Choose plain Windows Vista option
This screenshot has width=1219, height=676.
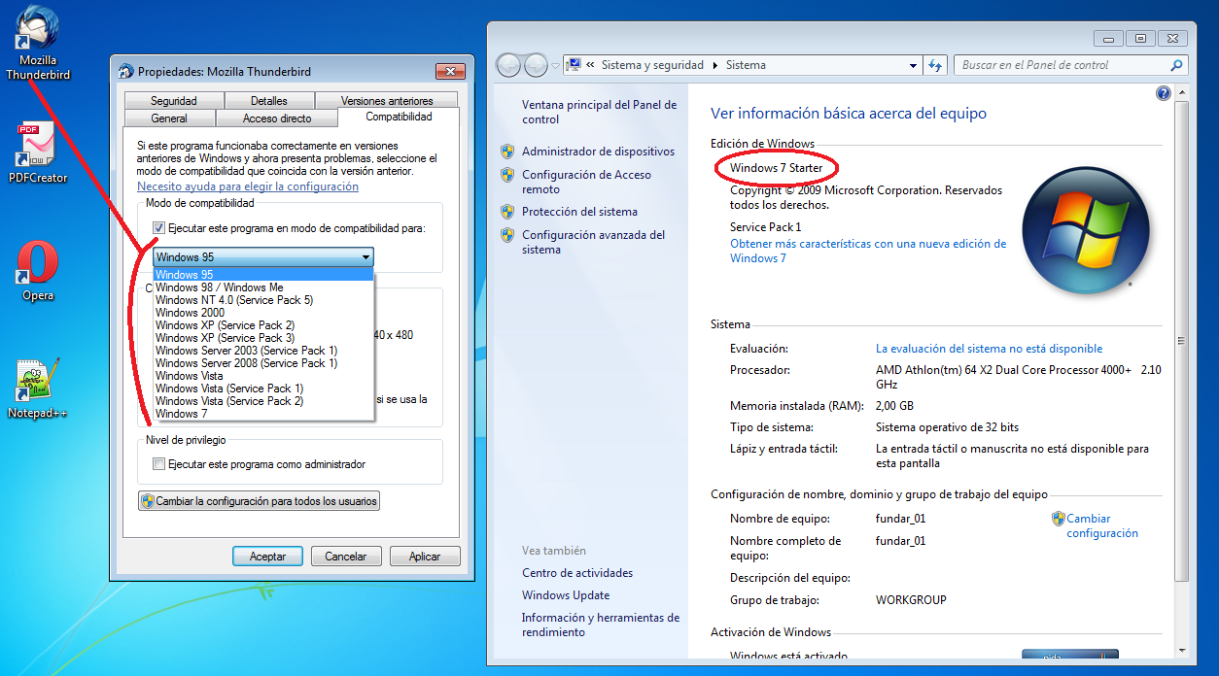(x=263, y=376)
